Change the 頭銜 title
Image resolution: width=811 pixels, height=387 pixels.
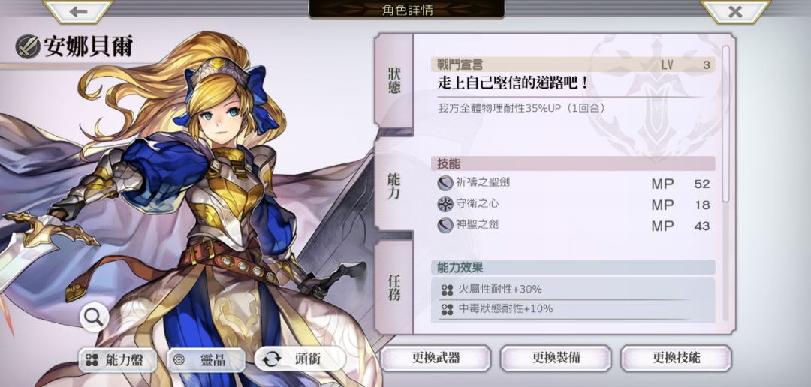pos(300,359)
